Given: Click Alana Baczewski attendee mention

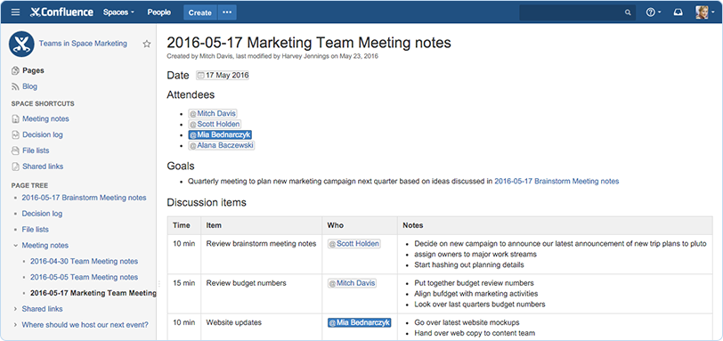Looking at the screenshot, I should pyautogui.click(x=221, y=146).
